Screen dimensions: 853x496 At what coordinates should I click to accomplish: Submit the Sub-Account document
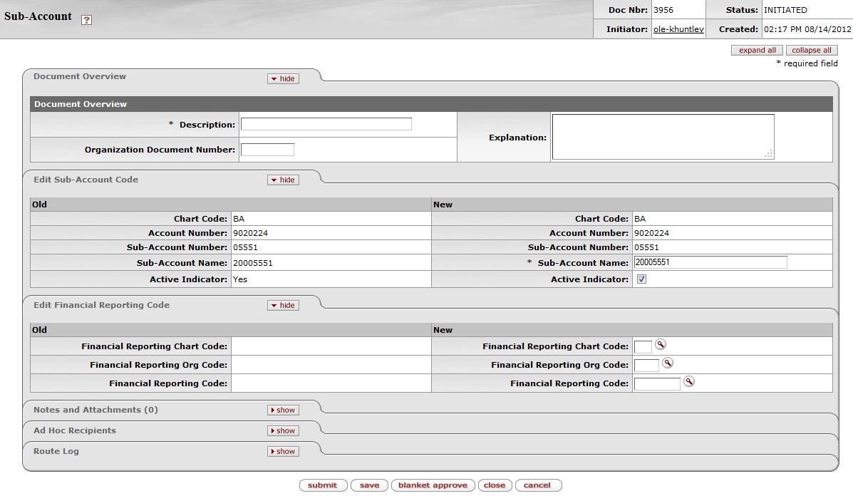323,485
